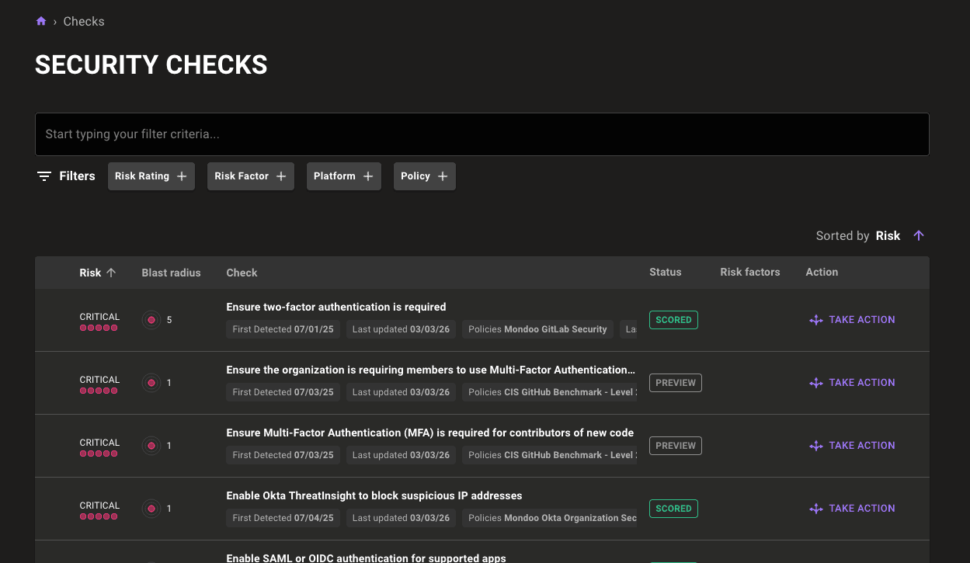Click the home breadcrumb icon
The width and height of the screenshot is (970, 563).
point(41,21)
